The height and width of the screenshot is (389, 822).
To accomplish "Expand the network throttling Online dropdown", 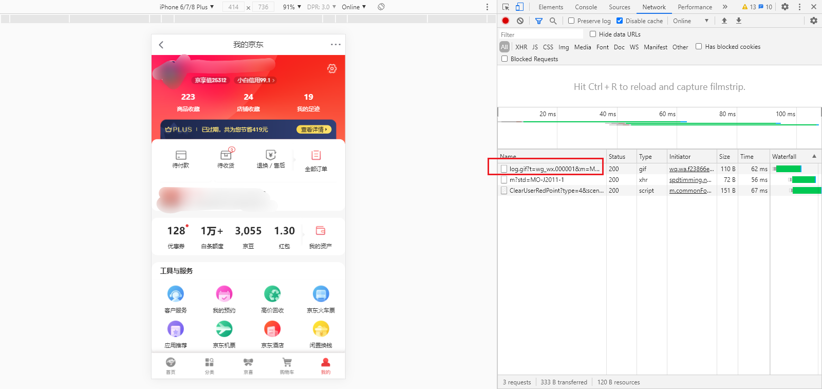I will point(690,21).
